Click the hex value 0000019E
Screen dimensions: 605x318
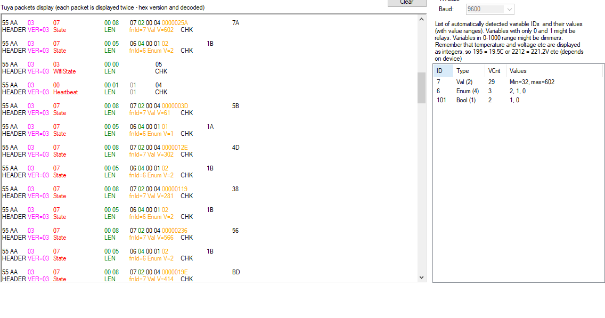175,273
